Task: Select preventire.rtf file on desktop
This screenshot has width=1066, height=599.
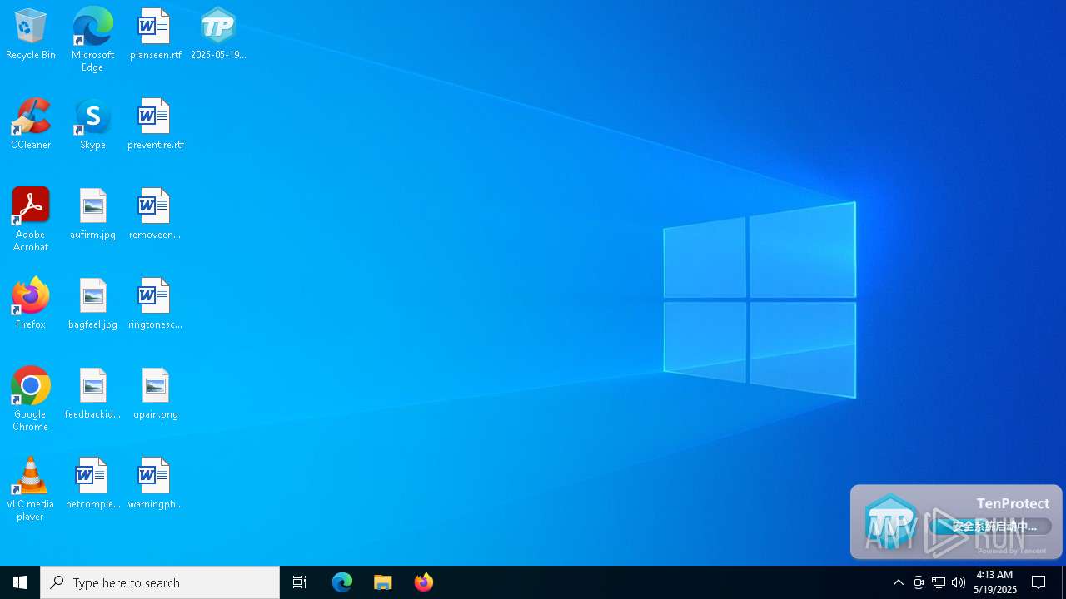Action: [155, 124]
